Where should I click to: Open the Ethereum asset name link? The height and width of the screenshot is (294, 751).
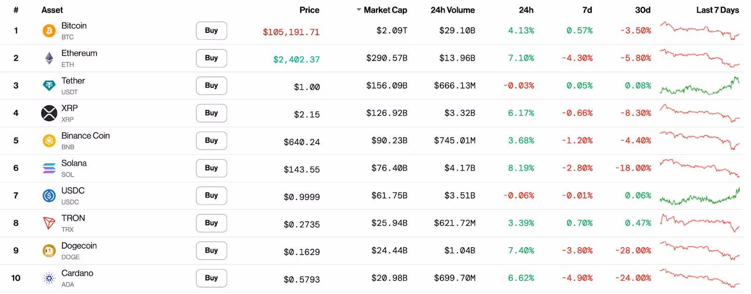79,53
